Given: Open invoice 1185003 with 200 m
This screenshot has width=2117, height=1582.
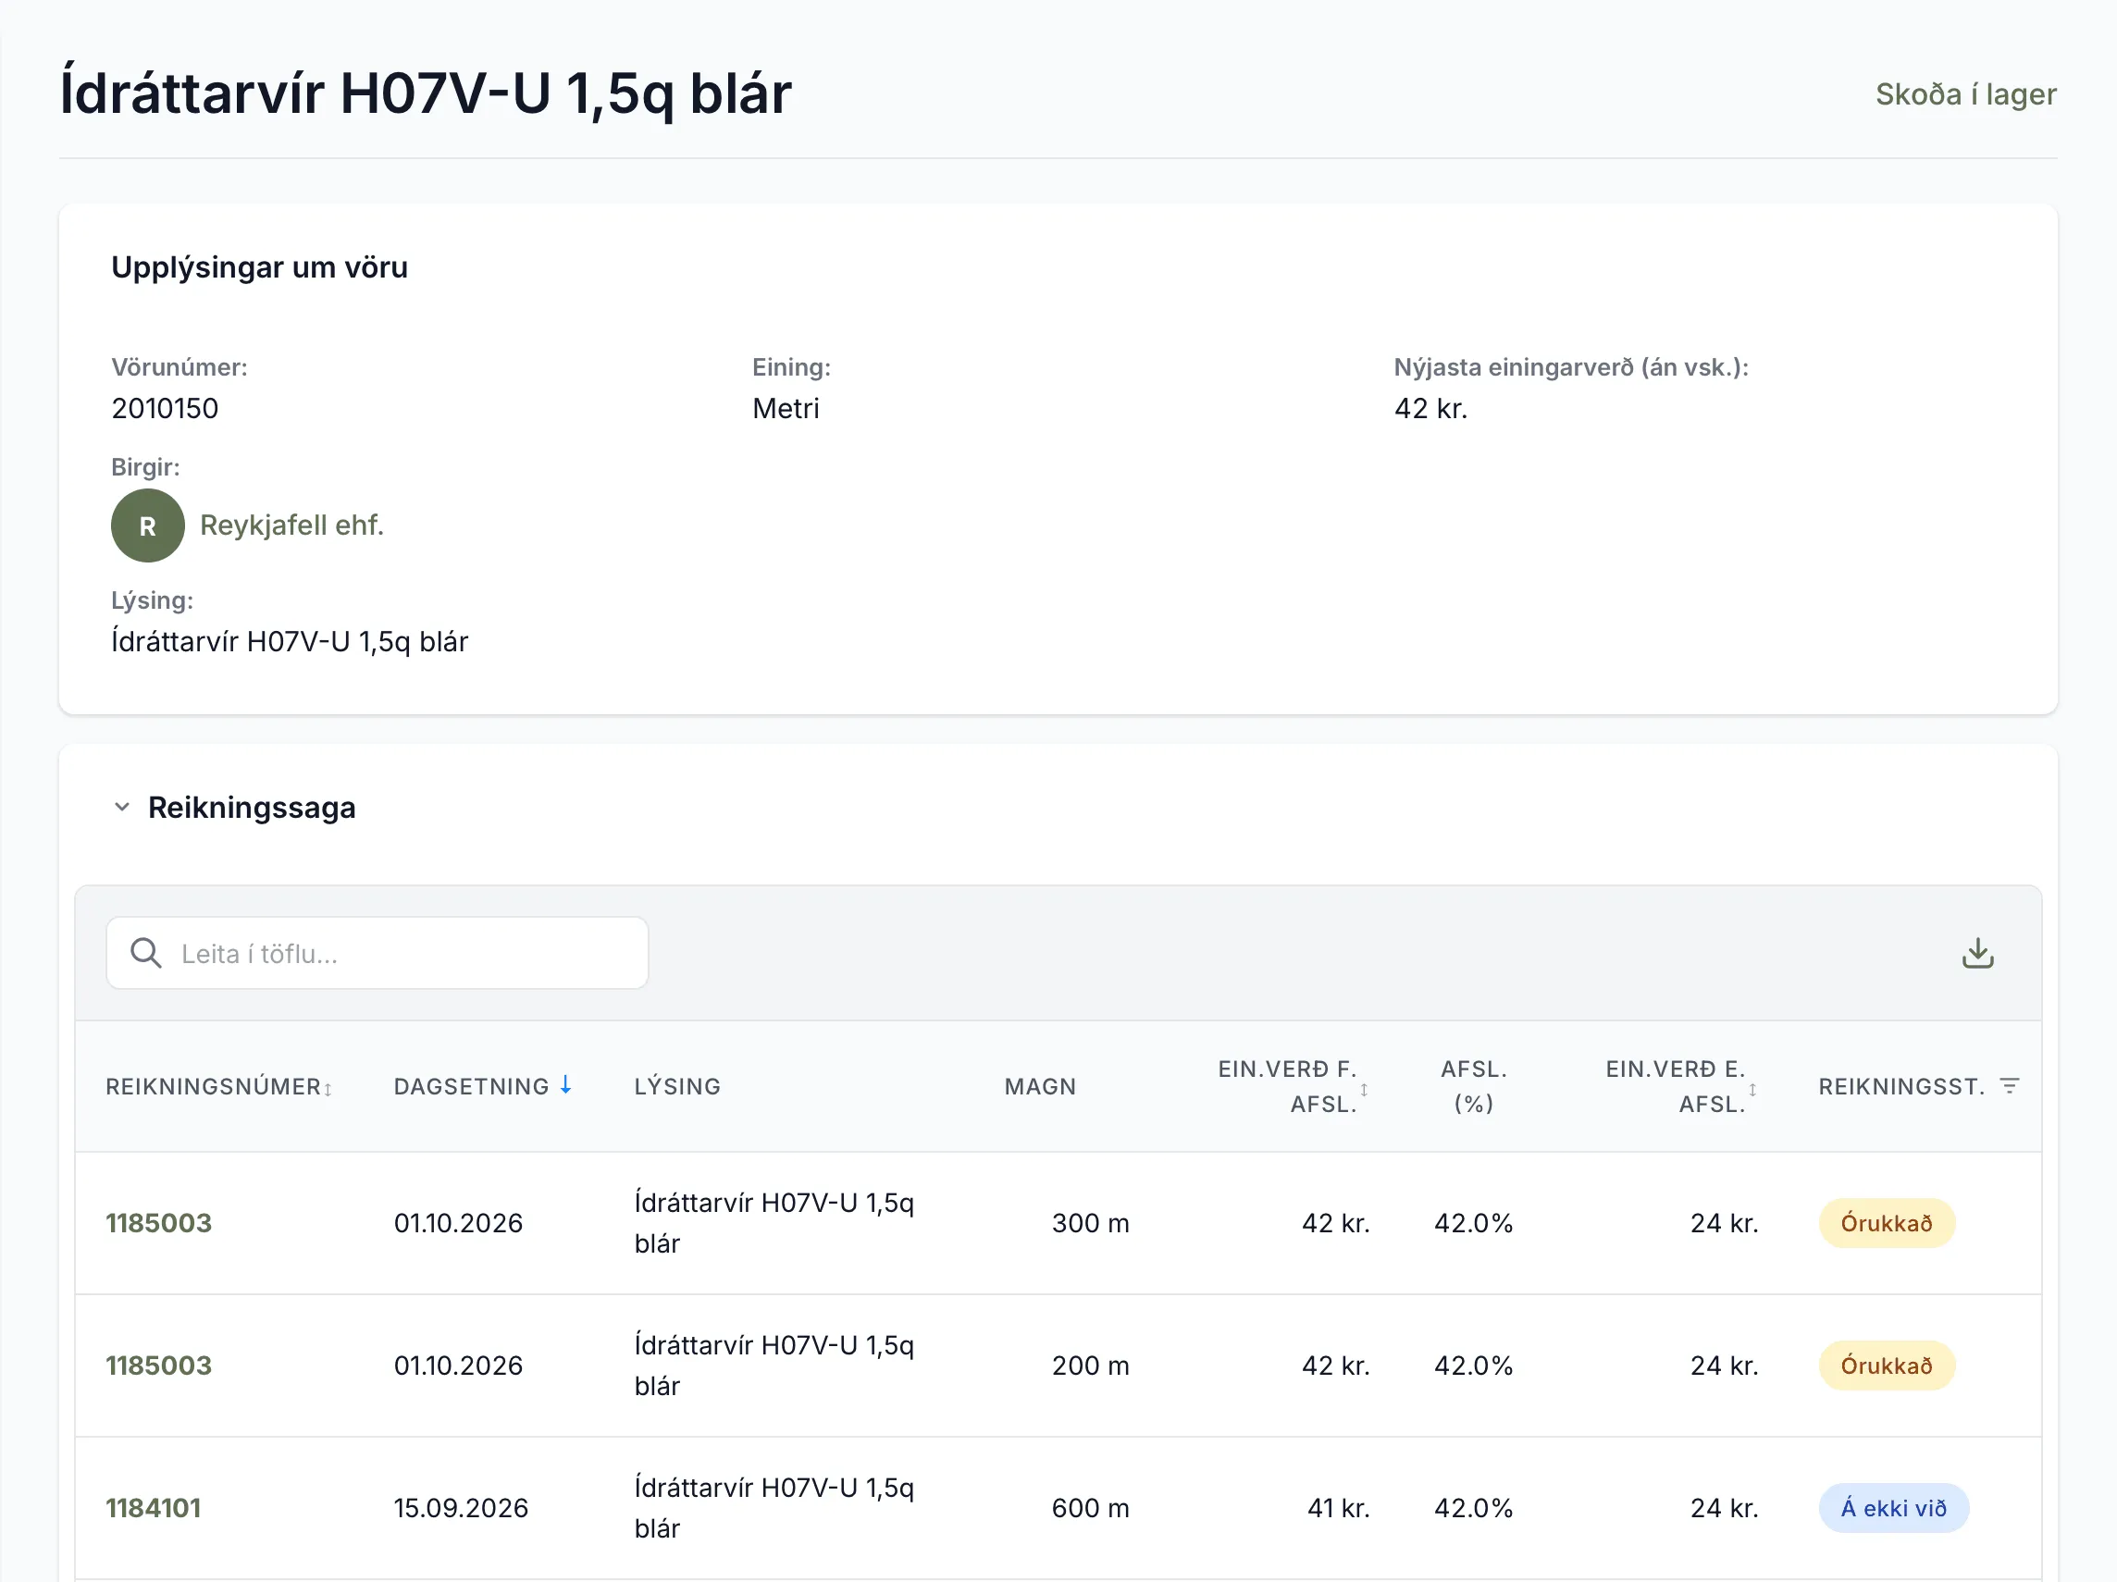Looking at the screenshot, I should [158, 1366].
